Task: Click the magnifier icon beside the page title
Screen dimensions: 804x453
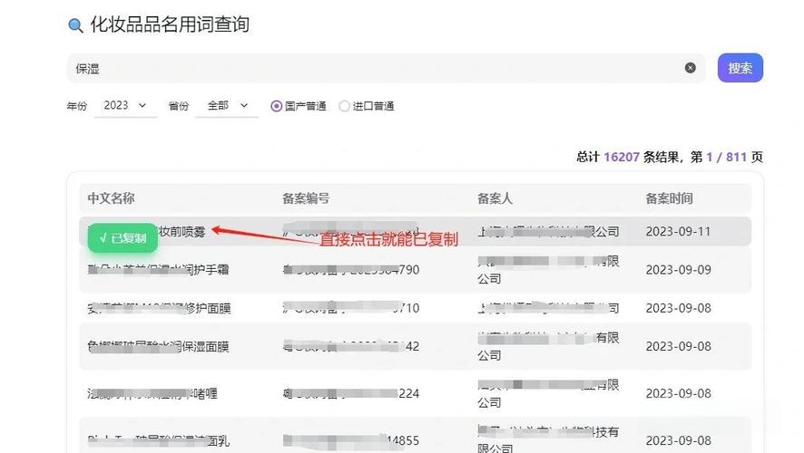Action: click(76, 25)
